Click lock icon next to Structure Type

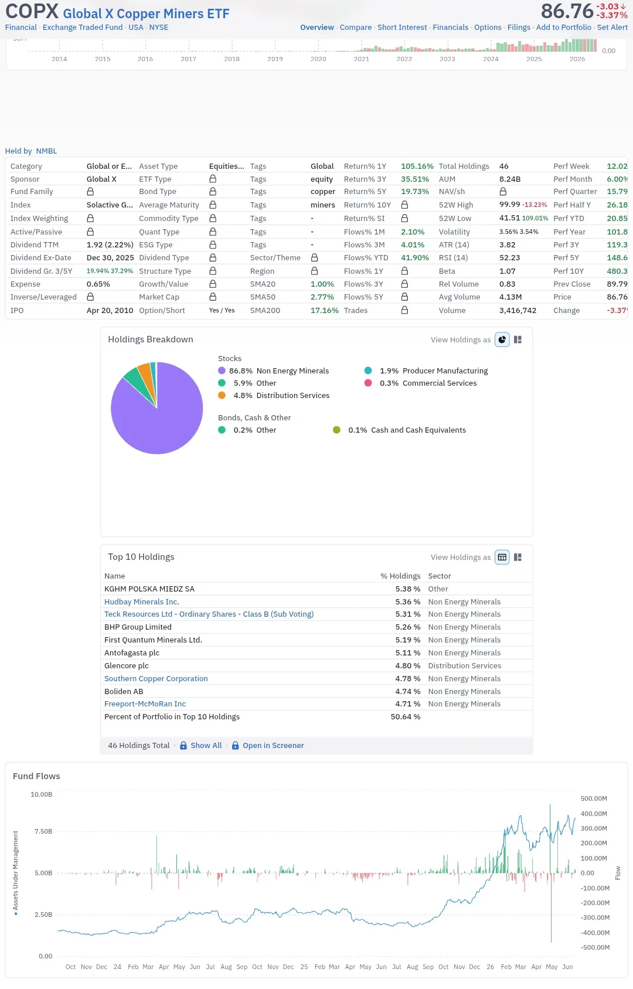[213, 271]
